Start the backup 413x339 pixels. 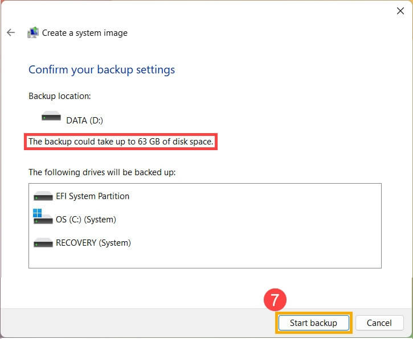(313, 323)
